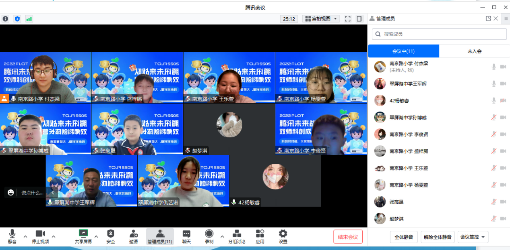Mute the microphone in bottom toolbar
Image resolution: width=510 pixels, height=250 pixels.
pyautogui.click(x=12, y=236)
